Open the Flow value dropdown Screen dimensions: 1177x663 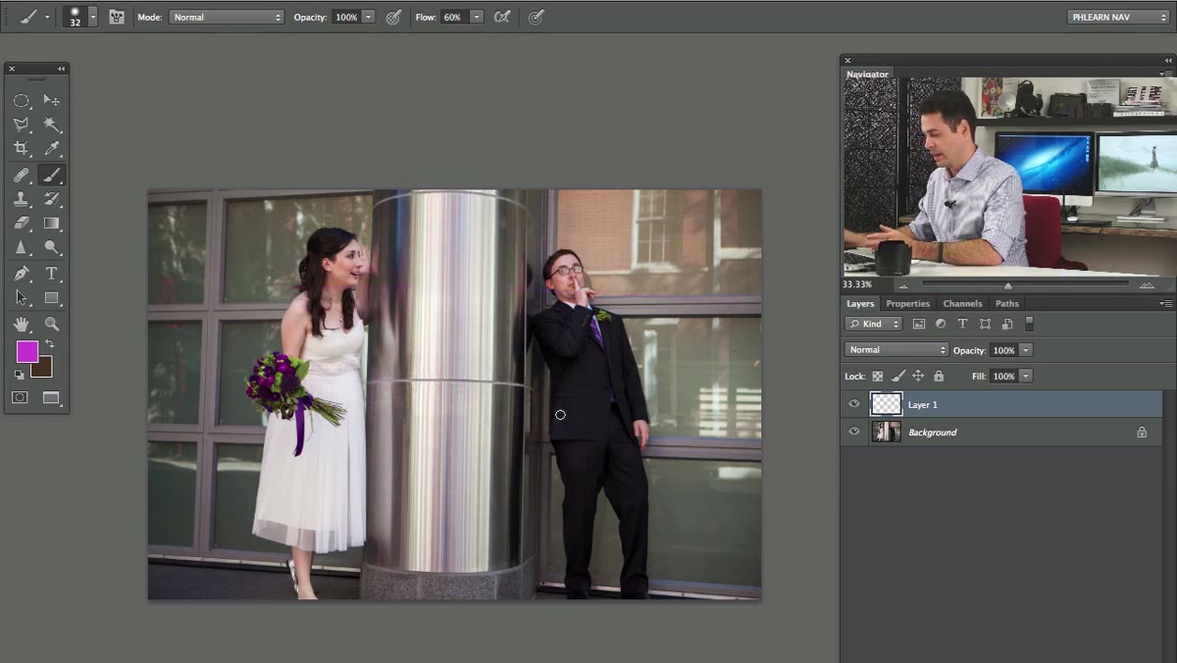(477, 17)
